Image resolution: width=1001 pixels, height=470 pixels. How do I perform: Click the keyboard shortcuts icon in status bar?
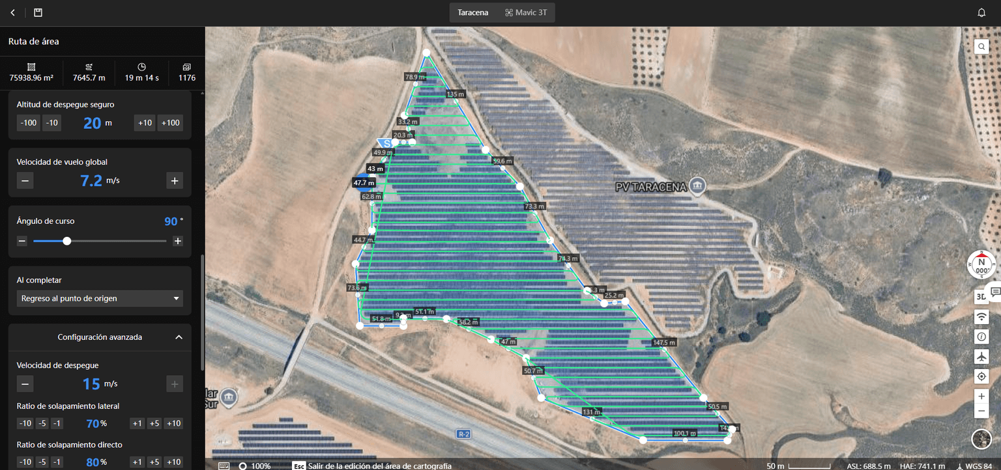[x=224, y=465]
